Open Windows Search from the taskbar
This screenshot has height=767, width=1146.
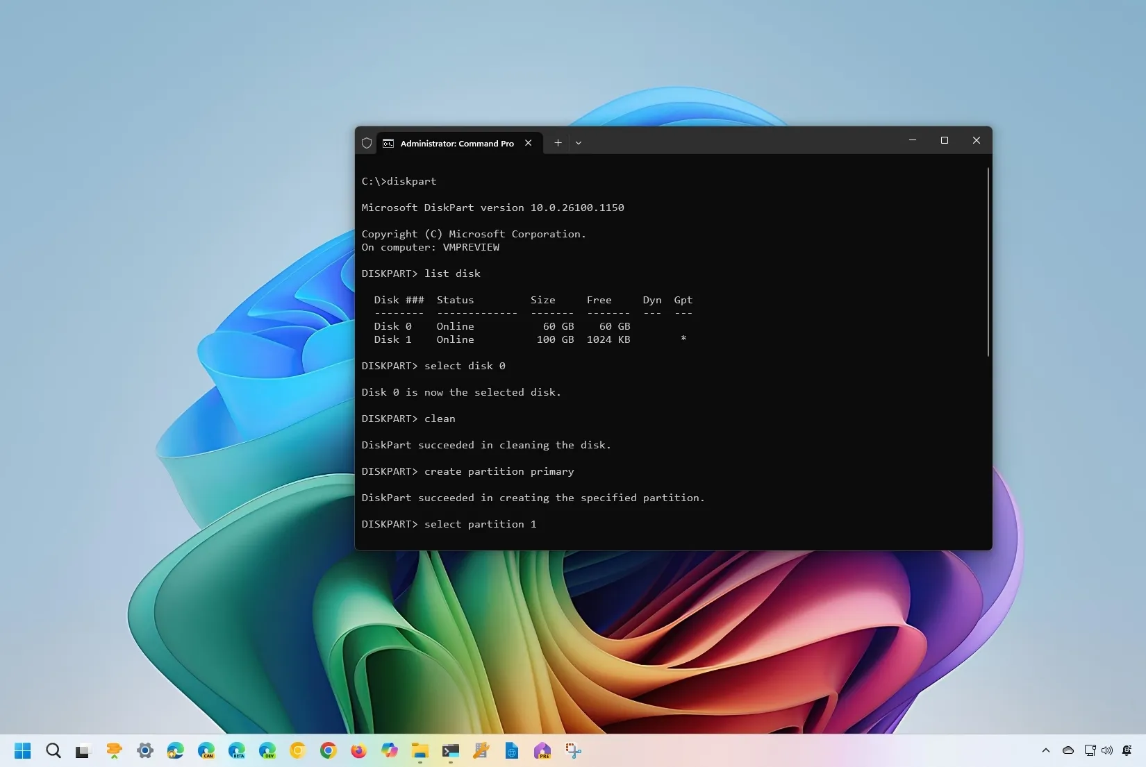tap(53, 750)
